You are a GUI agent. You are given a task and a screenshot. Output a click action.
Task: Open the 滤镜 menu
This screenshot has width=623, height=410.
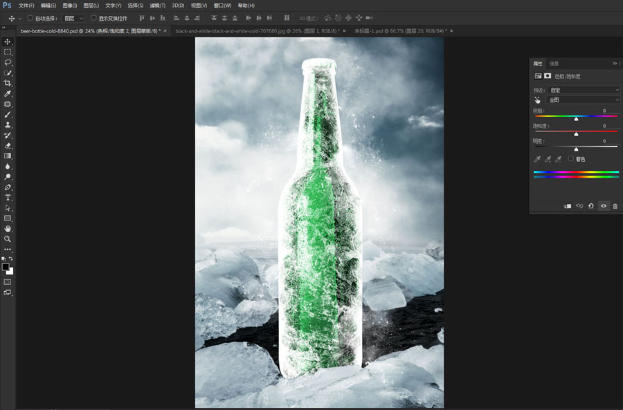point(156,6)
